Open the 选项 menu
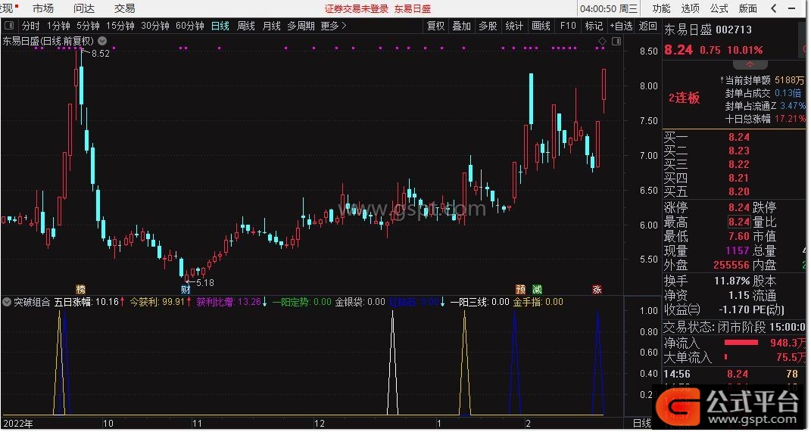811x432 pixels. point(690,8)
